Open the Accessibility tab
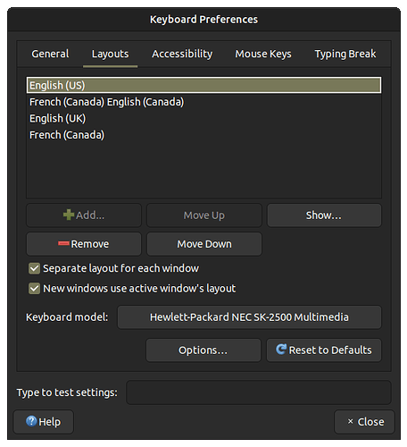Viewport: 407px width, 447px height. (x=182, y=54)
